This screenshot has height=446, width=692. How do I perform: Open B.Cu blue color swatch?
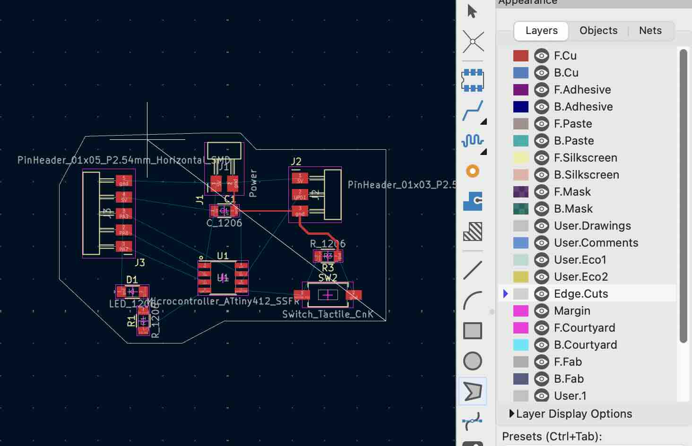pos(521,73)
